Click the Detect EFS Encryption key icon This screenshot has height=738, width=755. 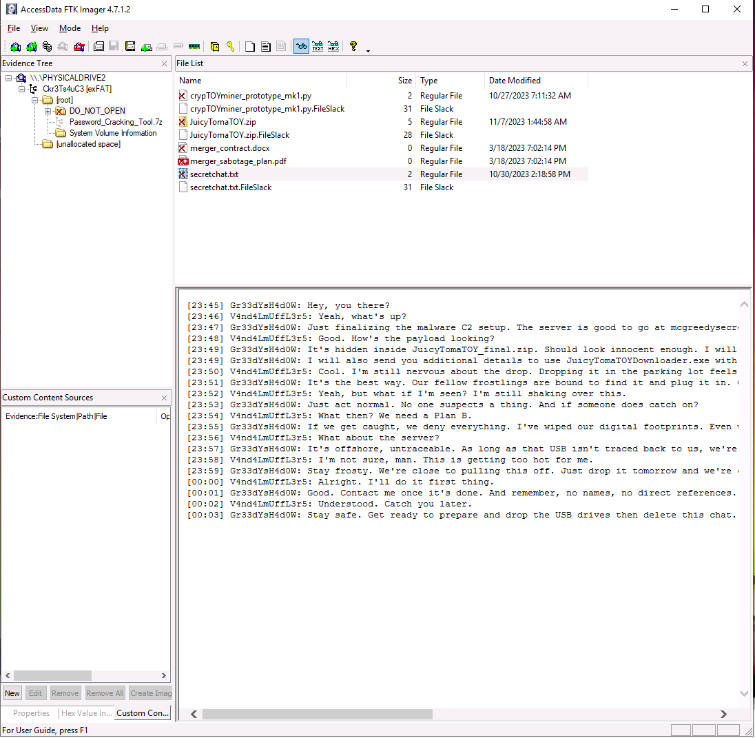(231, 46)
